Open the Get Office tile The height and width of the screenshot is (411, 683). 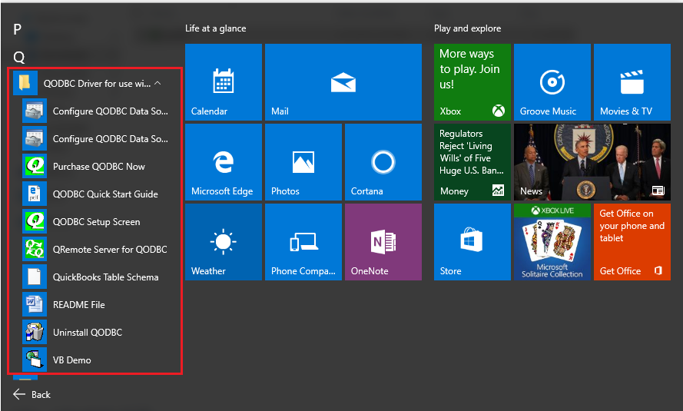632,242
